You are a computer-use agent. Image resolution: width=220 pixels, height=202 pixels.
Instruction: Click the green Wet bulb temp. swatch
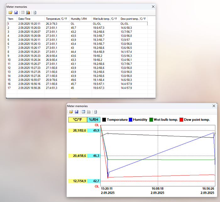coord(151,120)
